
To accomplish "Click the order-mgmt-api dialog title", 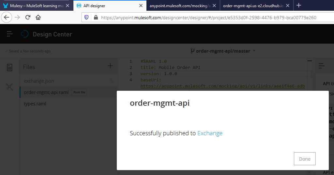I will [x=159, y=103].
